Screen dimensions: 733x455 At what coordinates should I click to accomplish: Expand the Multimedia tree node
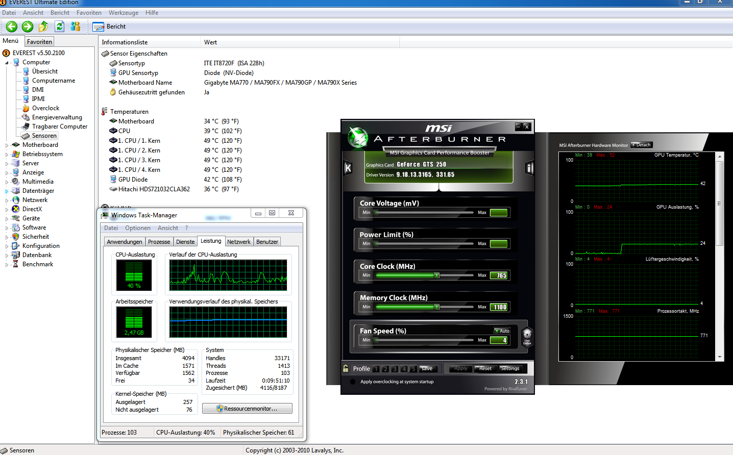(7, 182)
